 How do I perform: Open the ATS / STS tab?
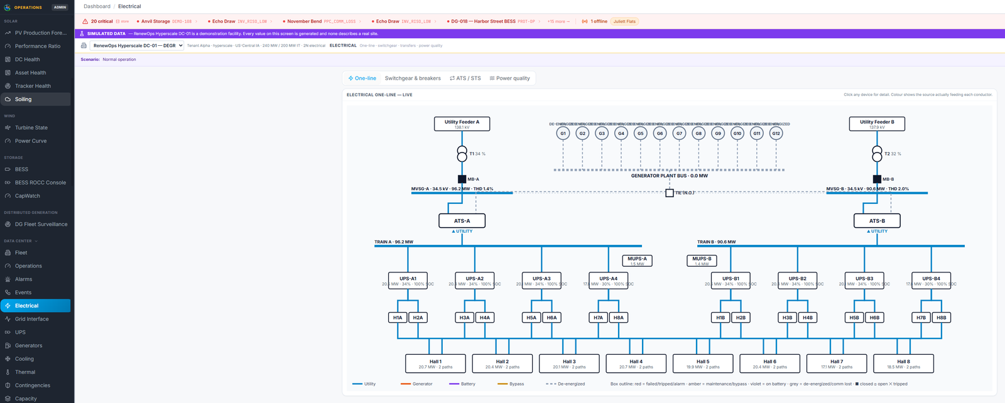coord(465,78)
